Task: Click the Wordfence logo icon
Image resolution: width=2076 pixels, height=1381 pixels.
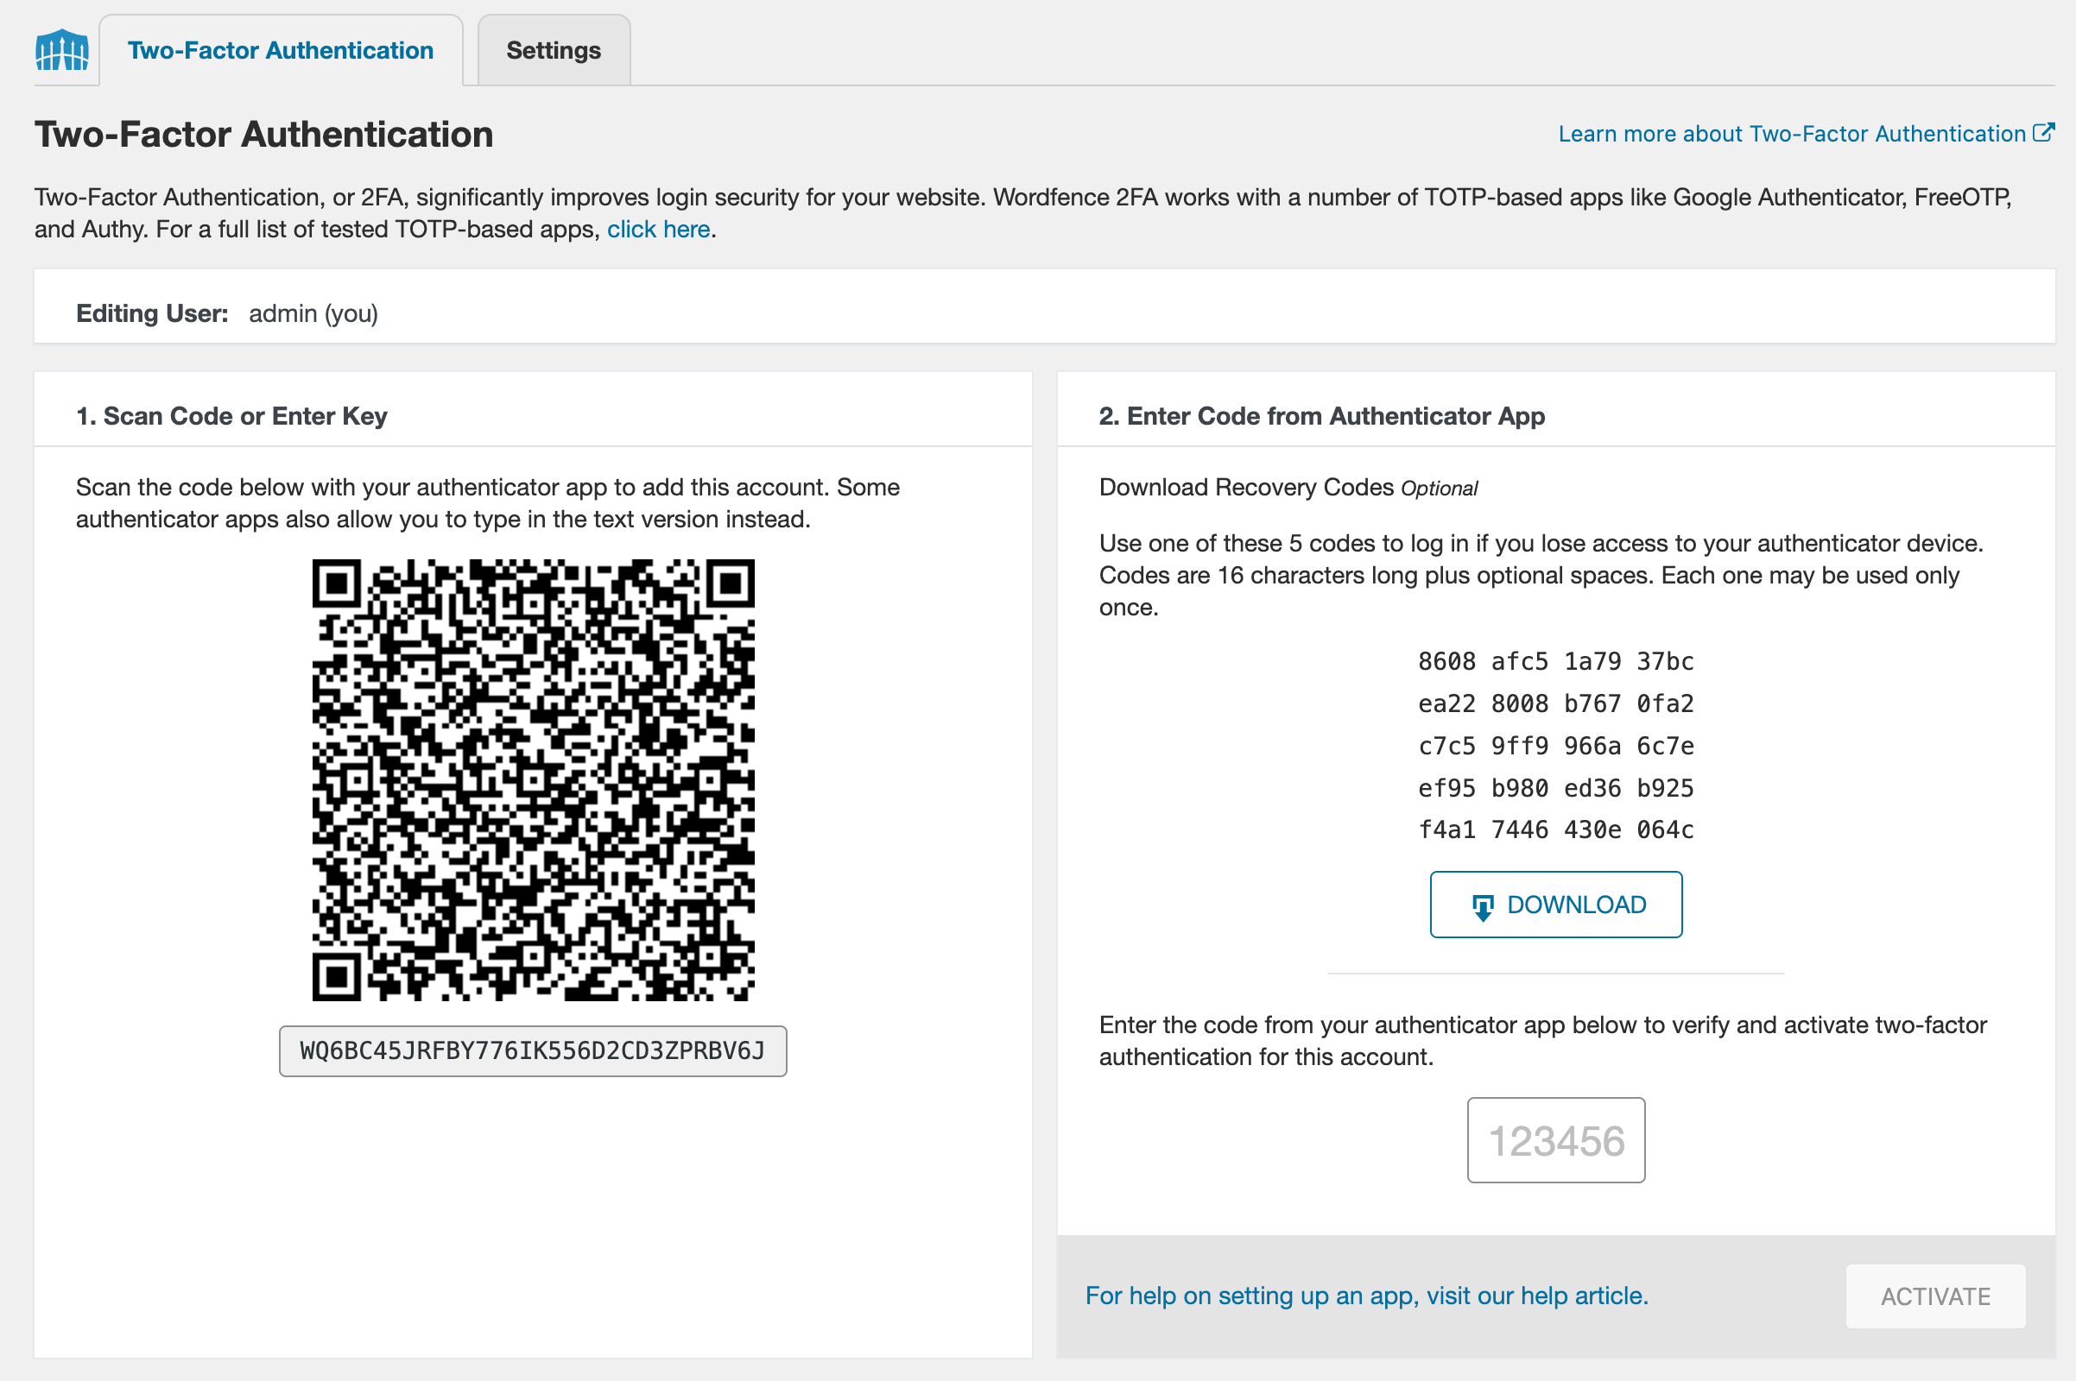Action: tap(61, 49)
